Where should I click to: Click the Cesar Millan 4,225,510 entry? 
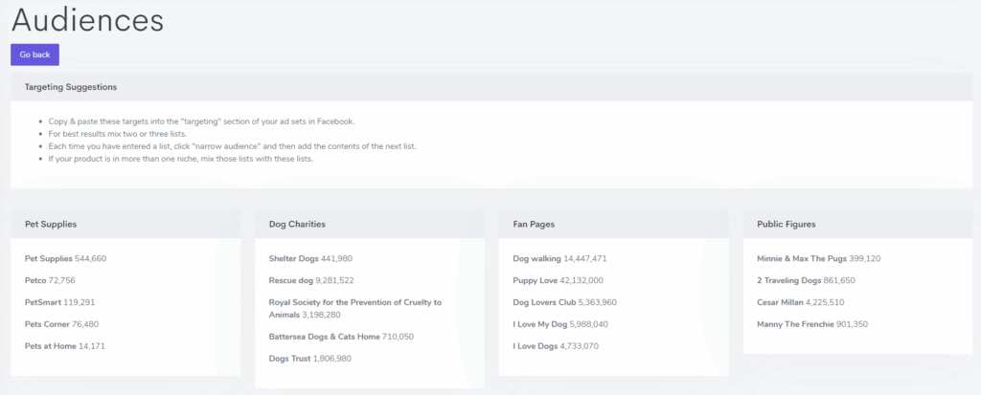800,302
